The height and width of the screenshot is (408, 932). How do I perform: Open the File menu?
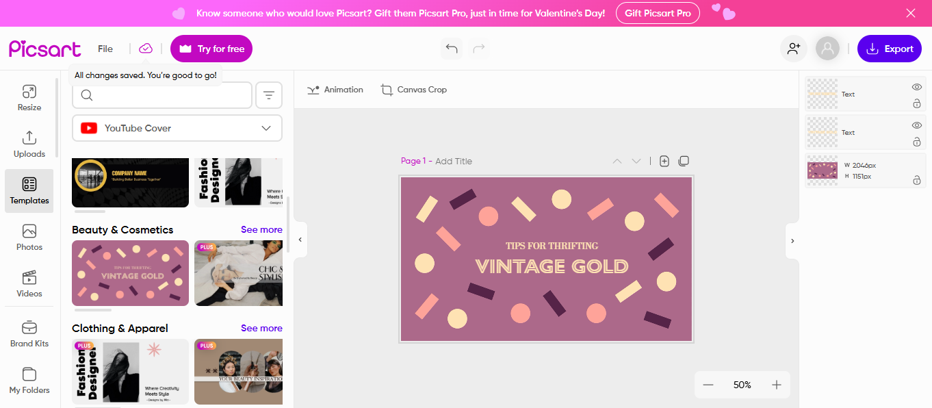tap(105, 49)
